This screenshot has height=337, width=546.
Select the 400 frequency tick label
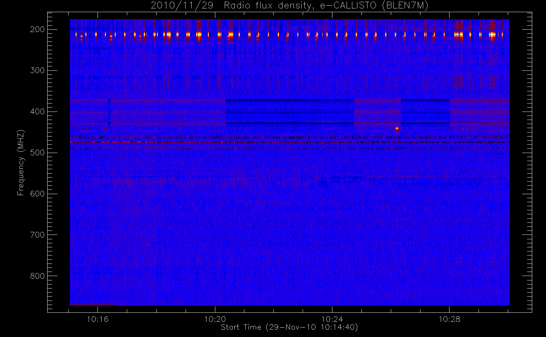(37, 112)
